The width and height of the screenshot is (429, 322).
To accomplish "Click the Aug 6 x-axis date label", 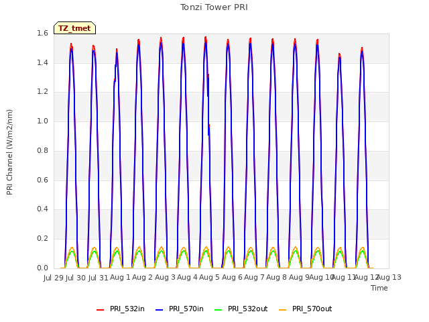I will (x=232, y=278).
